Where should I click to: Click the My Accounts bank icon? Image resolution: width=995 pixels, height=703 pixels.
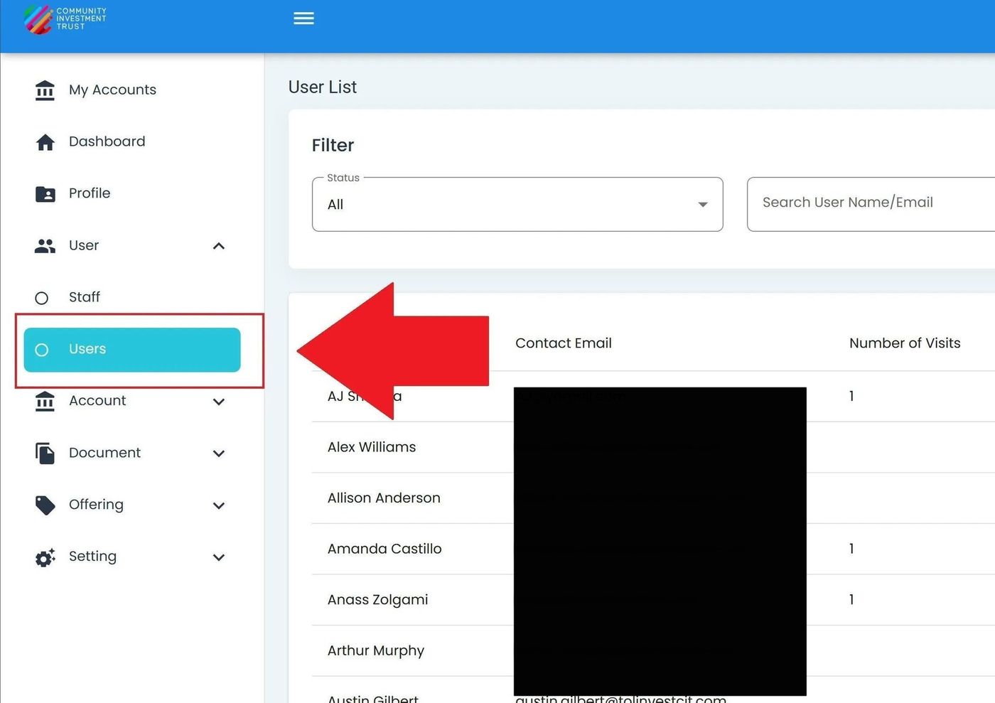click(x=45, y=90)
